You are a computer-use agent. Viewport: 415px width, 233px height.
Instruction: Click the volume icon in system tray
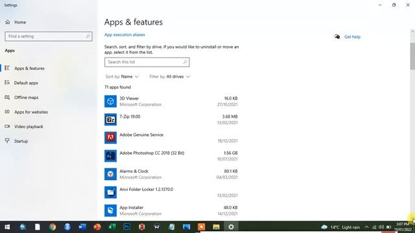click(x=381, y=227)
